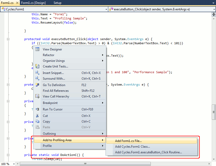Open the executeButton_Click member dropdown
This screenshot has width=216, height=166.
click(x=214, y=9)
